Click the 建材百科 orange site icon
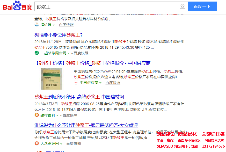This screenshot has width=226, height=152. click(x=37, y=115)
